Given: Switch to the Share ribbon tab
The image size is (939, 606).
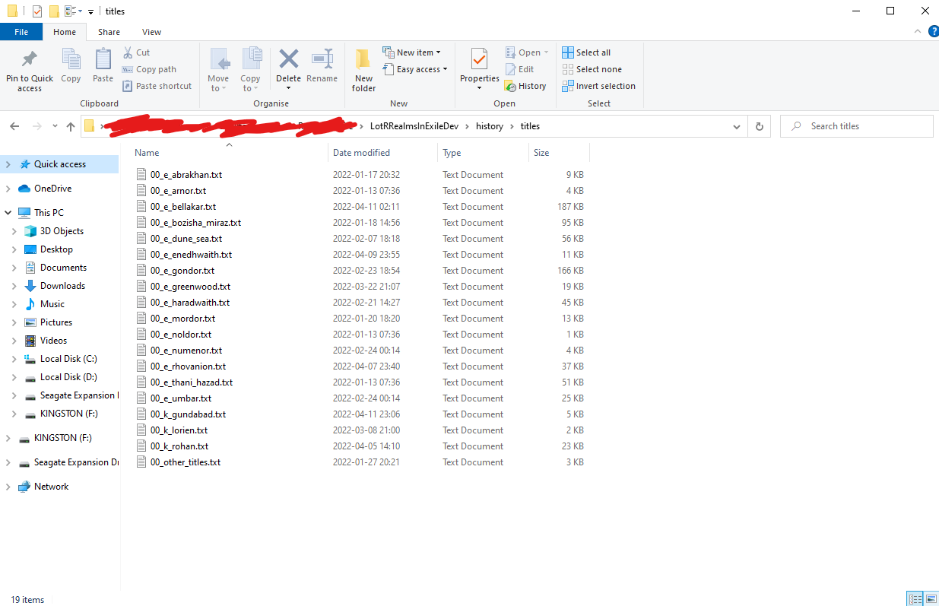Looking at the screenshot, I should pyautogui.click(x=109, y=32).
